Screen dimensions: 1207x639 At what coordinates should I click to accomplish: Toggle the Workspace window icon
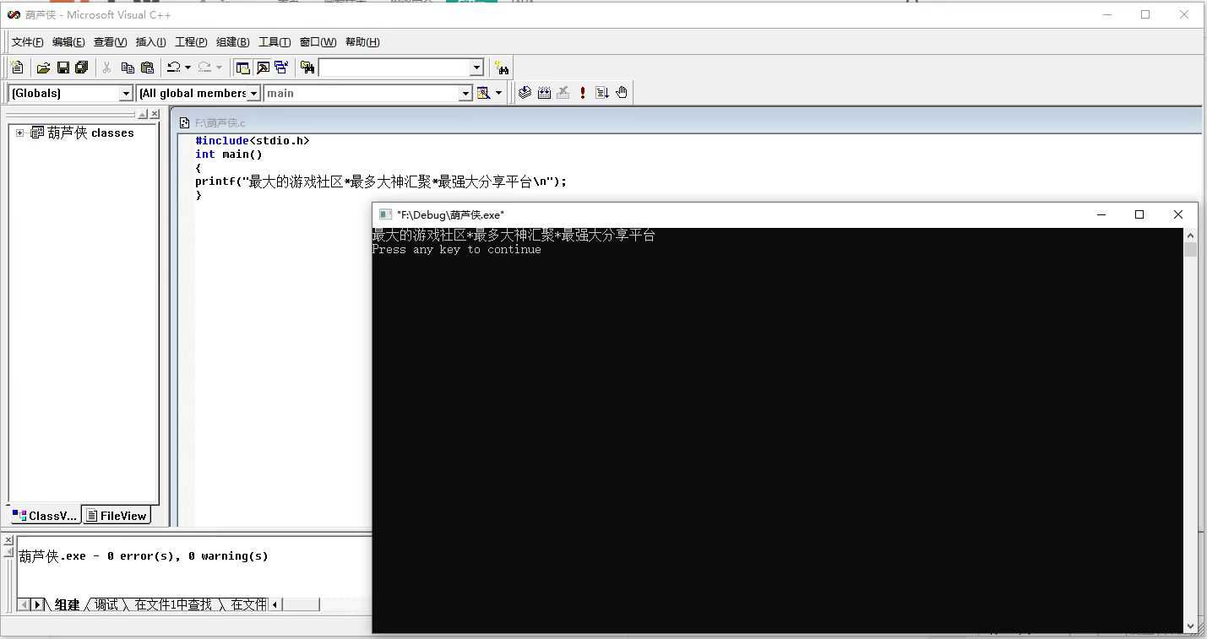coord(243,68)
